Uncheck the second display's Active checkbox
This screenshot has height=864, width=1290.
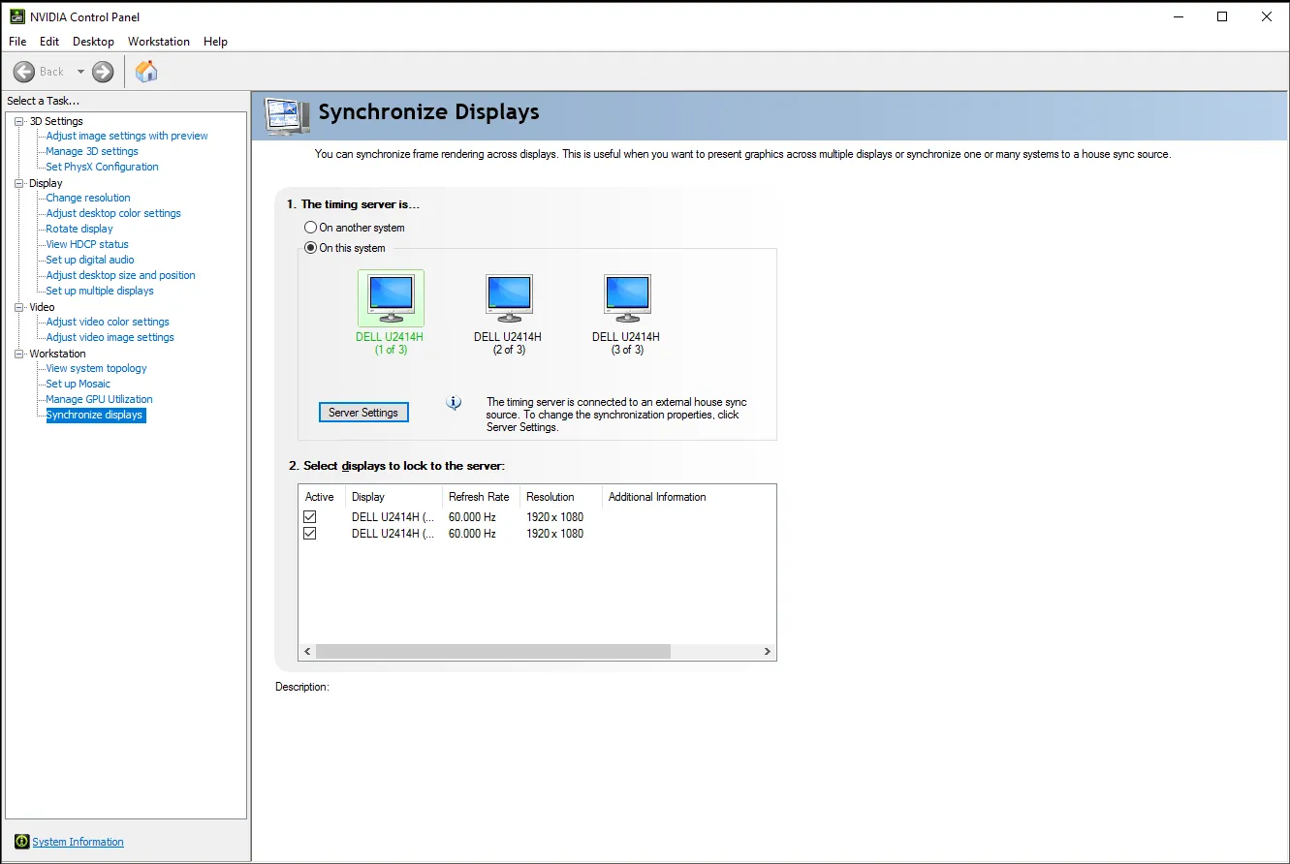tap(310, 534)
